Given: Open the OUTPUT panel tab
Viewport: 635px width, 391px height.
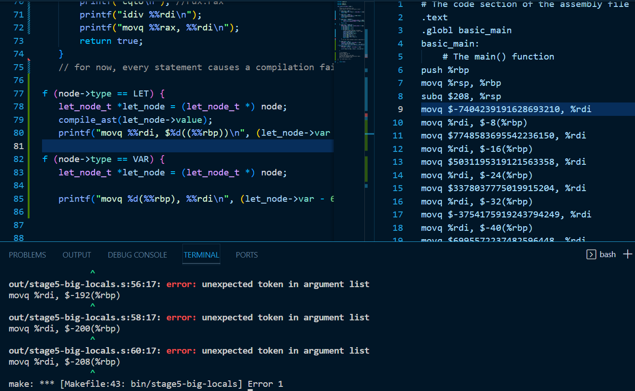Looking at the screenshot, I should click(77, 255).
